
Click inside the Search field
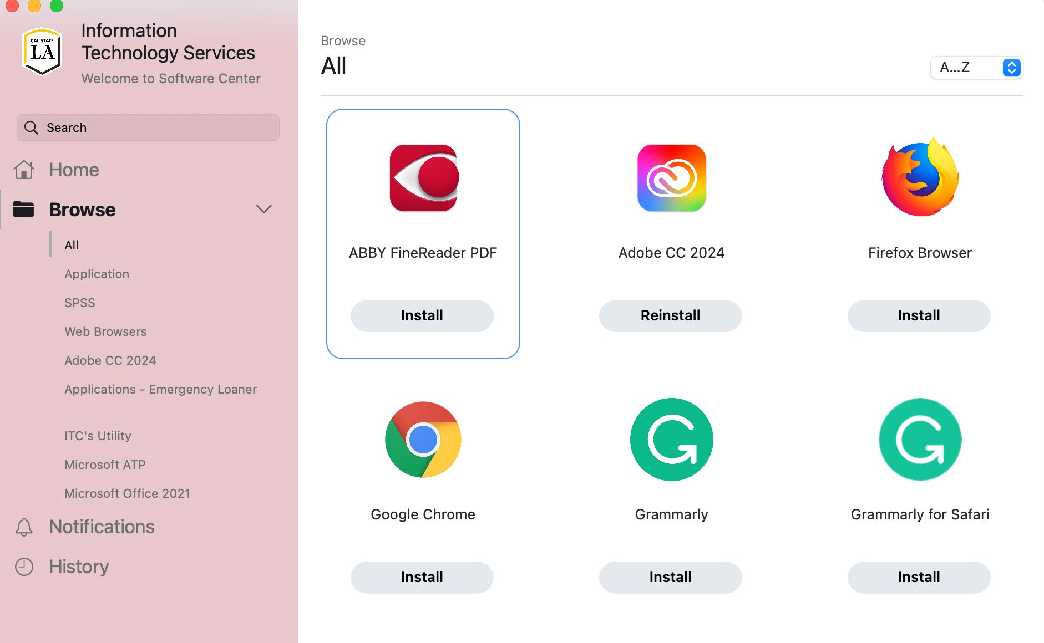147,127
